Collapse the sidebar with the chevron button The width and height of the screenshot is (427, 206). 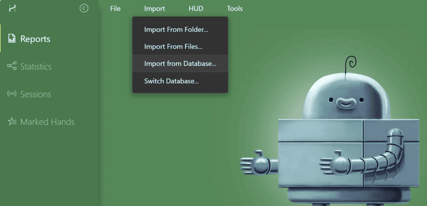point(84,8)
